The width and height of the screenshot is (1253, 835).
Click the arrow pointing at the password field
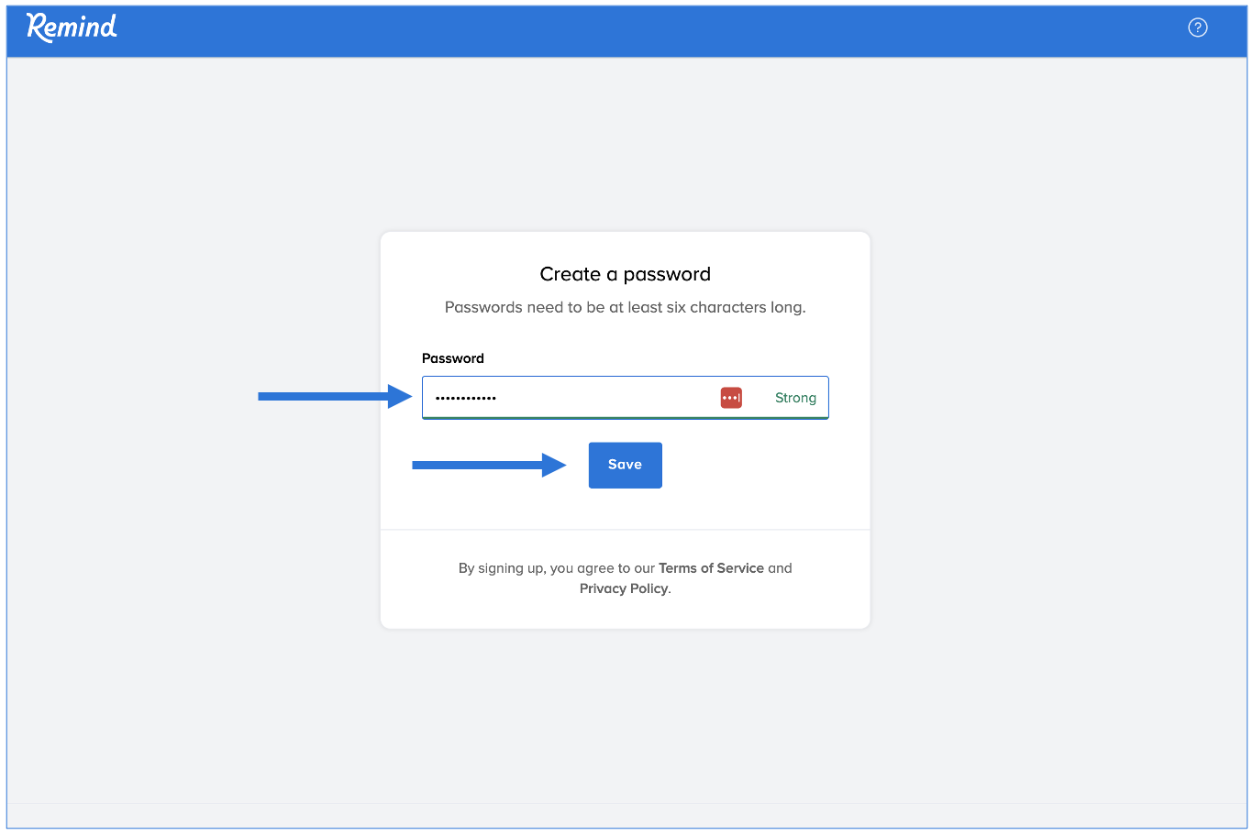pyautogui.click(x=335, y=396)
